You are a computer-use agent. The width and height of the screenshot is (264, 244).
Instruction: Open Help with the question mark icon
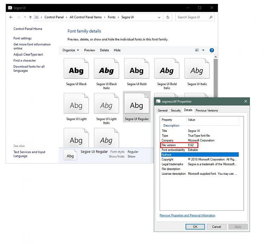212,50
